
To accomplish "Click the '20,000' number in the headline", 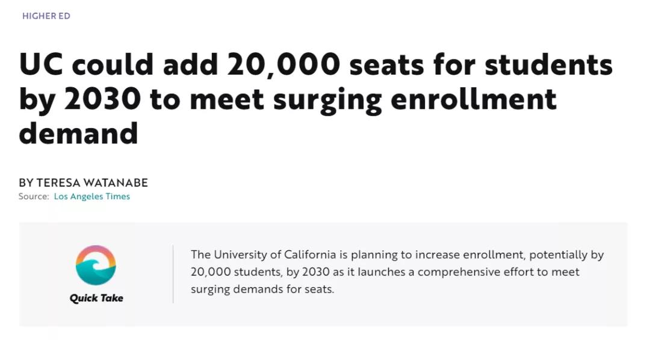I will click(283, 66).
